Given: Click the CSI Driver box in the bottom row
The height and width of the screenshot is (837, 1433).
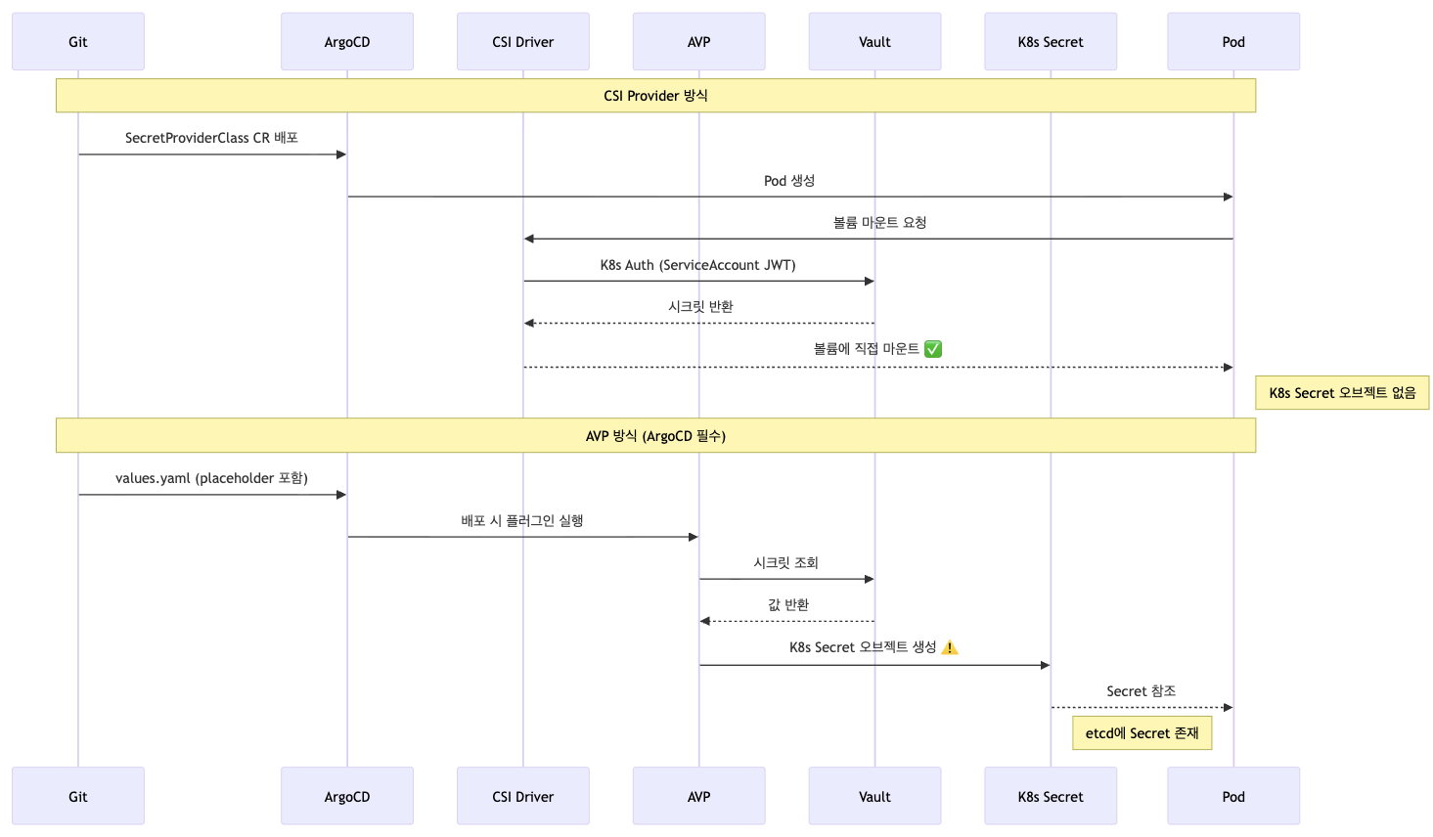Looking at the screenshot, I should pyautogui.click(x=523, y=796).
